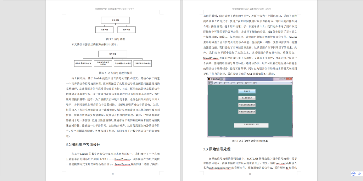
Task: Click Desktop in the MATLAB figure menu
Action: (x=240, y=83)
